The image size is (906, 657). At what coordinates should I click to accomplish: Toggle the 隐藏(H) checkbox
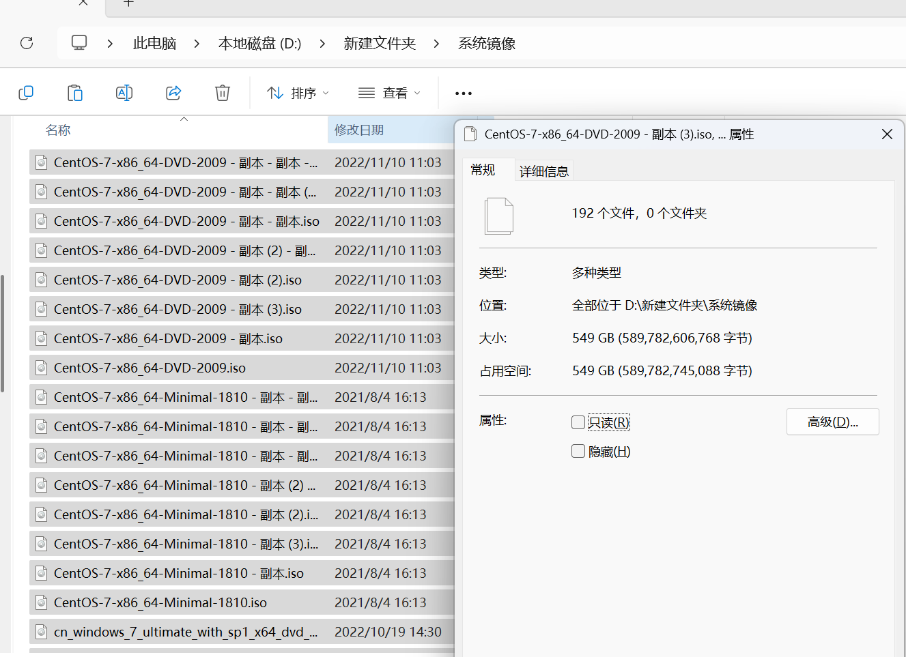tap(578, 451)
